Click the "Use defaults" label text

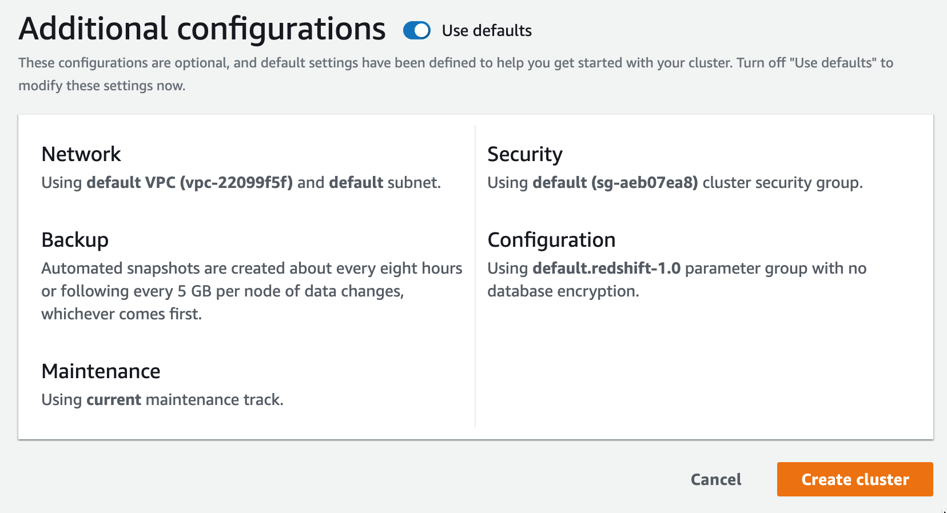point(487,31)
